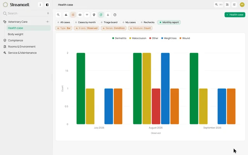Click the orange Wound bar in September 2026
This screenshot has width=248, height=155.
[231, 106]
